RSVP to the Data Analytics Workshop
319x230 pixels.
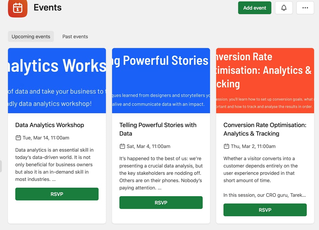pyautogui.click(x=57, y=194)
